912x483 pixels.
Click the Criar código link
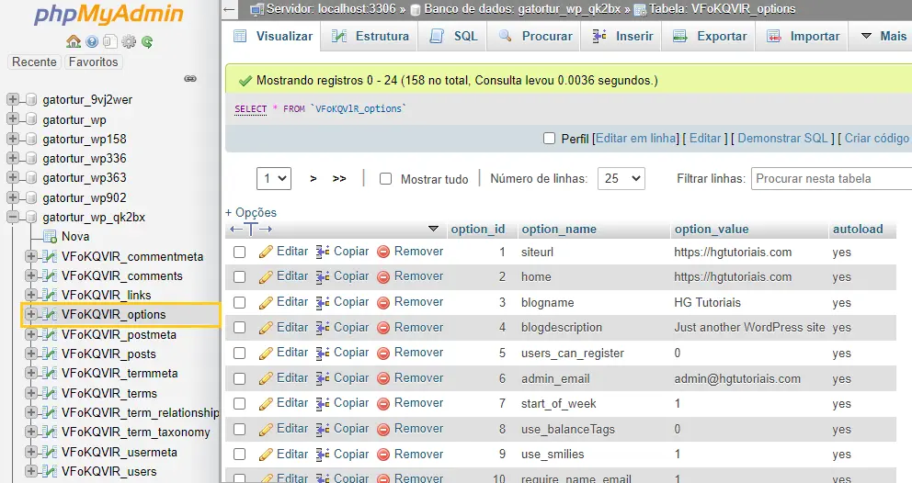click(876, 139)
